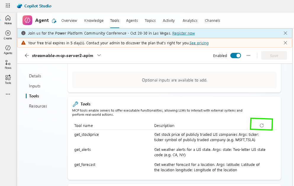Open Tools in the left sidebar

point(8,79)
